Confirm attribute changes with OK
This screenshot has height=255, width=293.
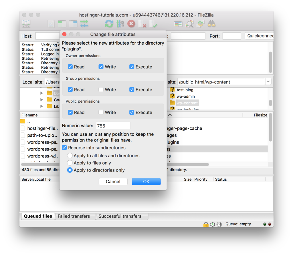[x=146, y=181]
